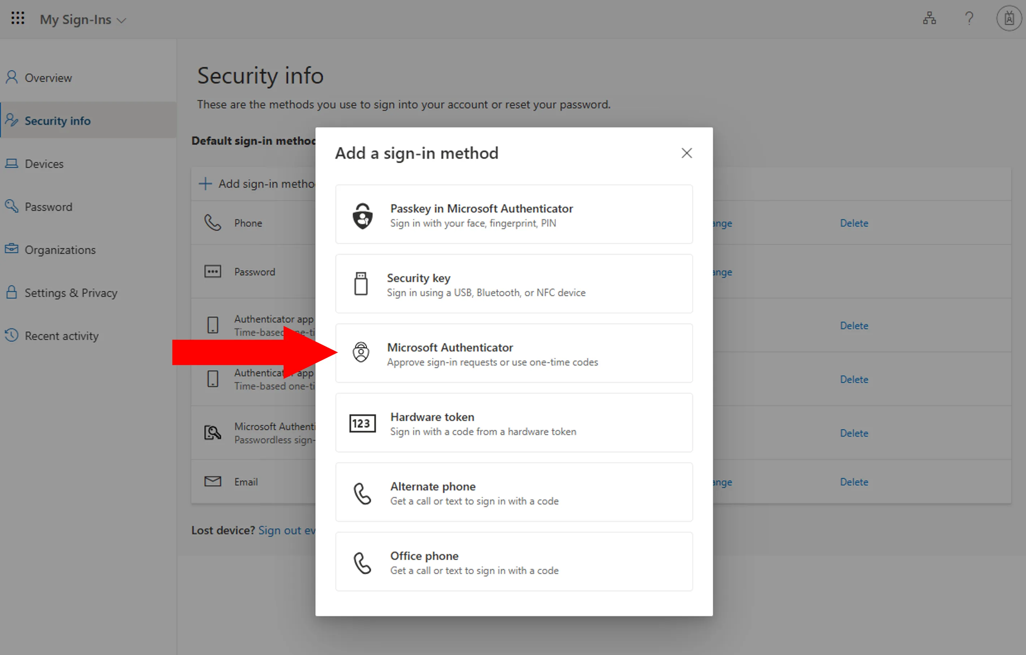The image size is (1026, 655).
Task: Delete the Email sign-in method
Action: point(853,482)
